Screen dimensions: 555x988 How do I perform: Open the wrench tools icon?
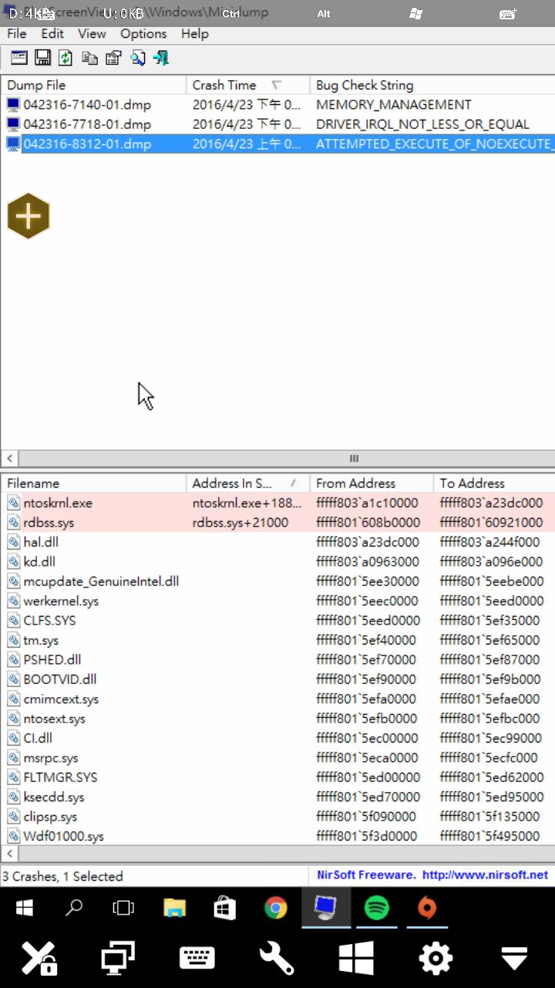pyautogui.click(x=277, y=959)
